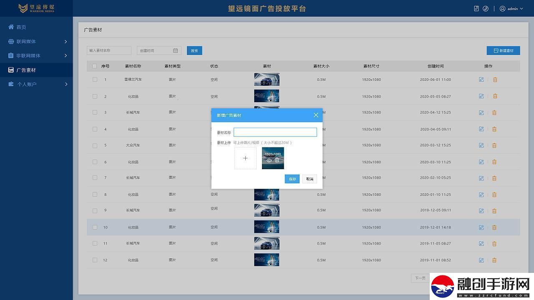Click the 素材名称 column header

coord(133,66)
